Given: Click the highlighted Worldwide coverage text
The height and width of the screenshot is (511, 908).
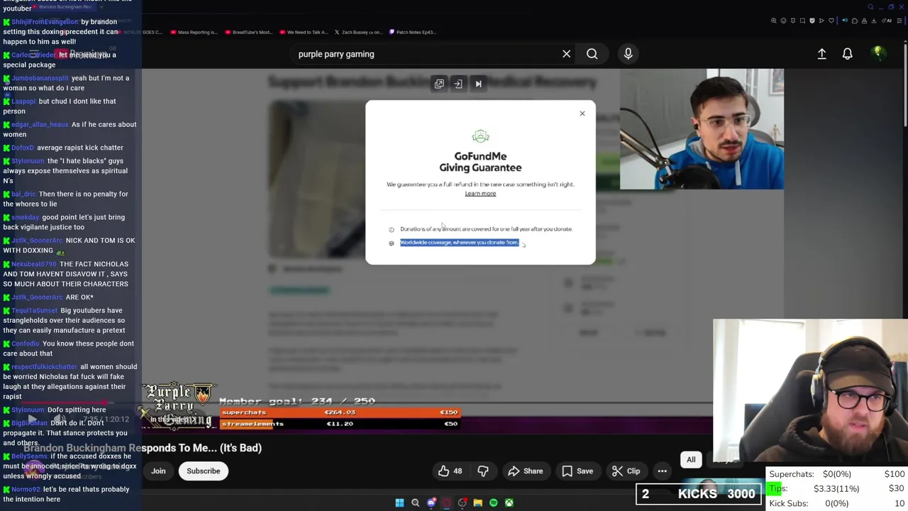Looking at the screenshot, I should 459,243.
